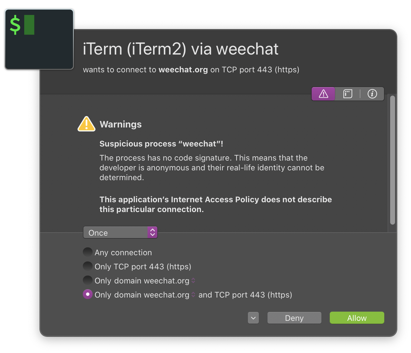Screen dimensions: 411x353
Task: Select the "Any connection" radio button
Action: pos(87,252)
